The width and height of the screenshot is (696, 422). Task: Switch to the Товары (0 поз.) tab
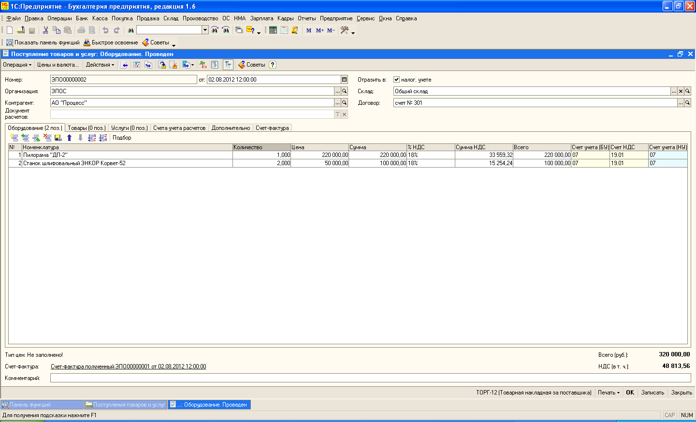click(x=87, y=128)
